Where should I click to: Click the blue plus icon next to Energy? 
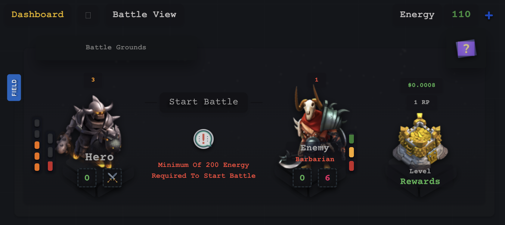[489, 15]
